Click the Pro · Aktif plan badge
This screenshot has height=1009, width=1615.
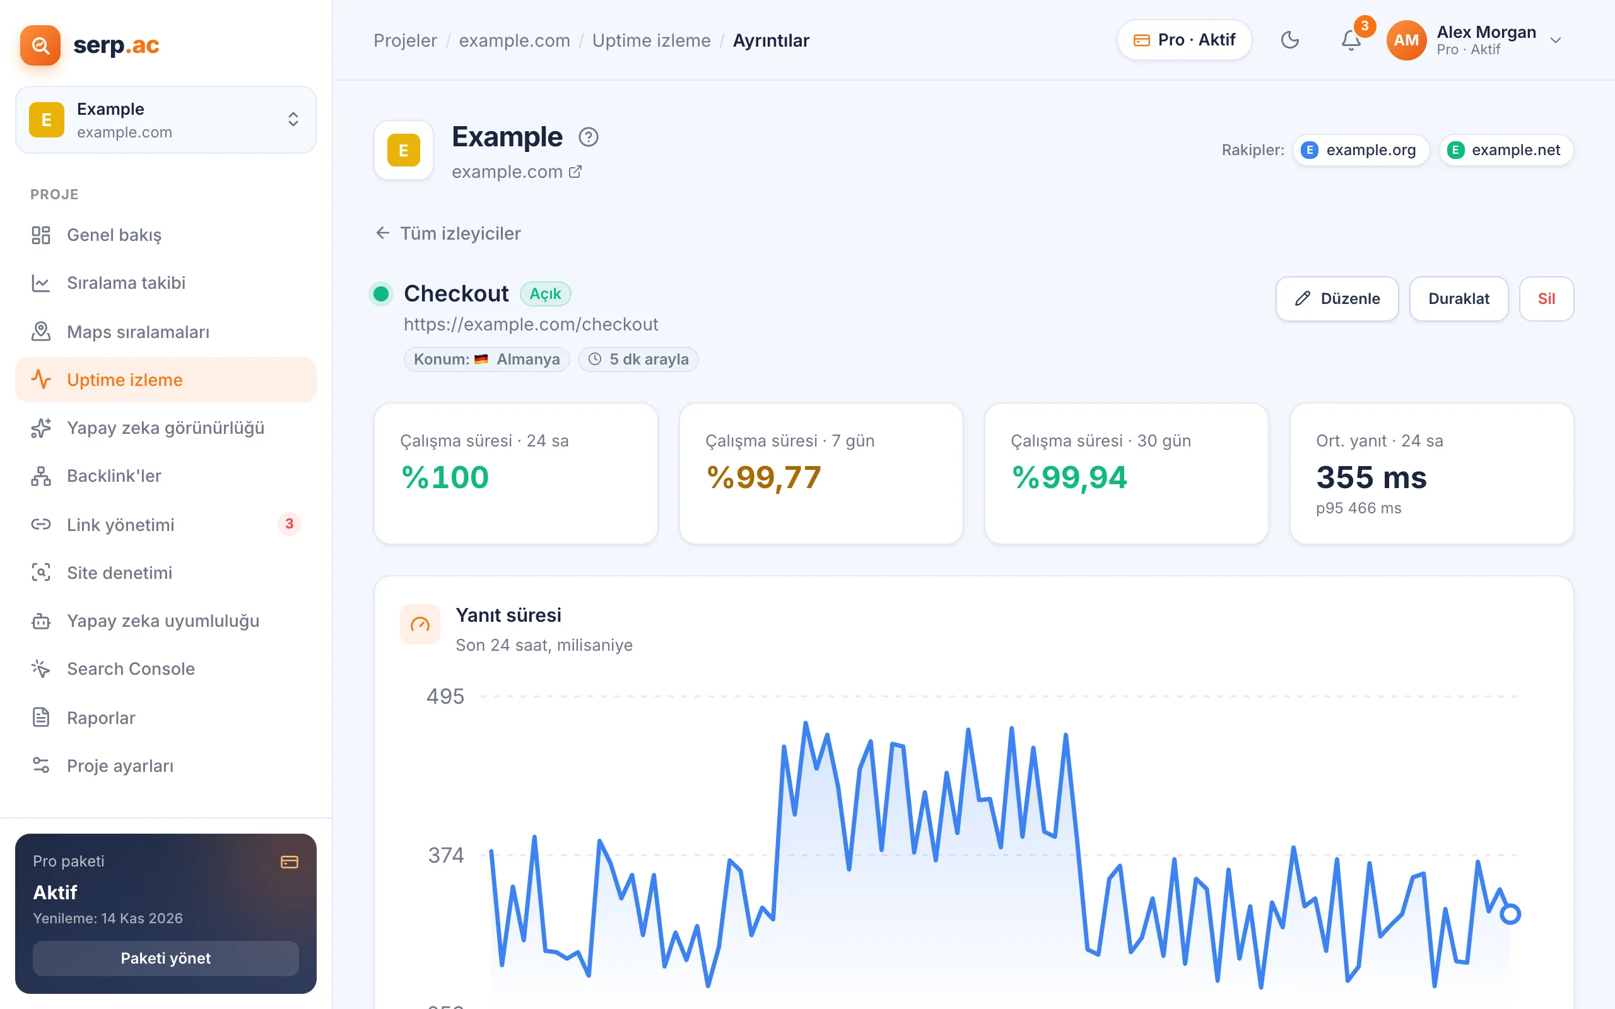(x=1184, y=40)
